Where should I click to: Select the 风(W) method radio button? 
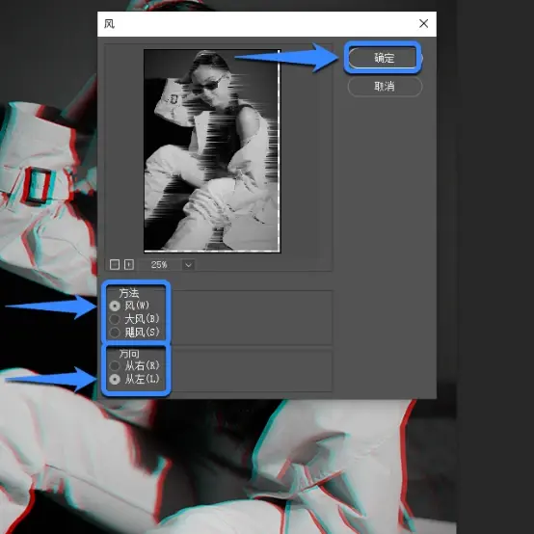(115, 306)
